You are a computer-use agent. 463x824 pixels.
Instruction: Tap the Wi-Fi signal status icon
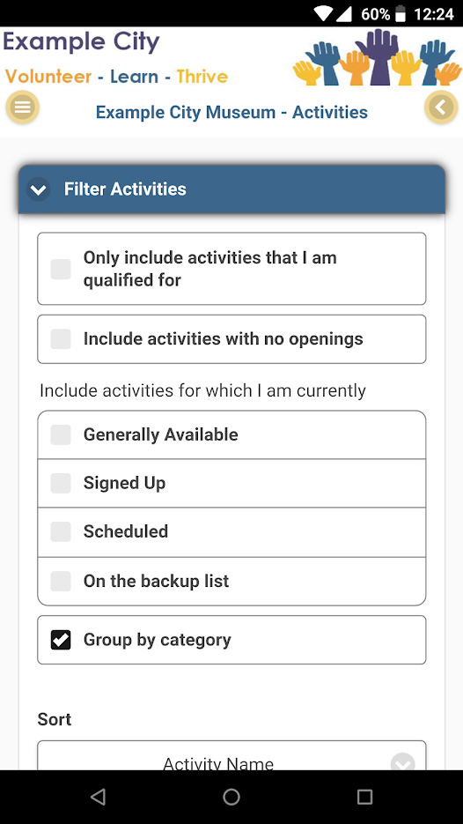tap(324, 14)
